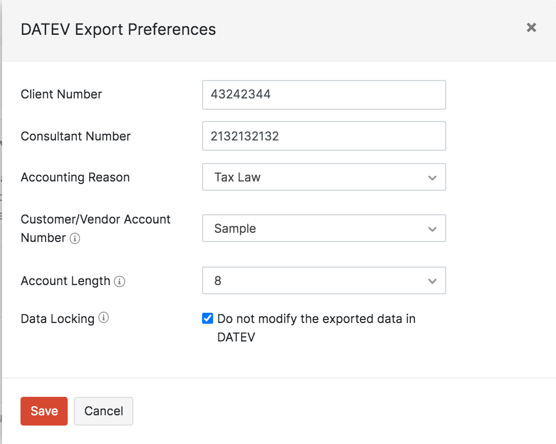Open the Customer/Vendor Account Number dropdown
556x444 pixels.
click(324, 229)
